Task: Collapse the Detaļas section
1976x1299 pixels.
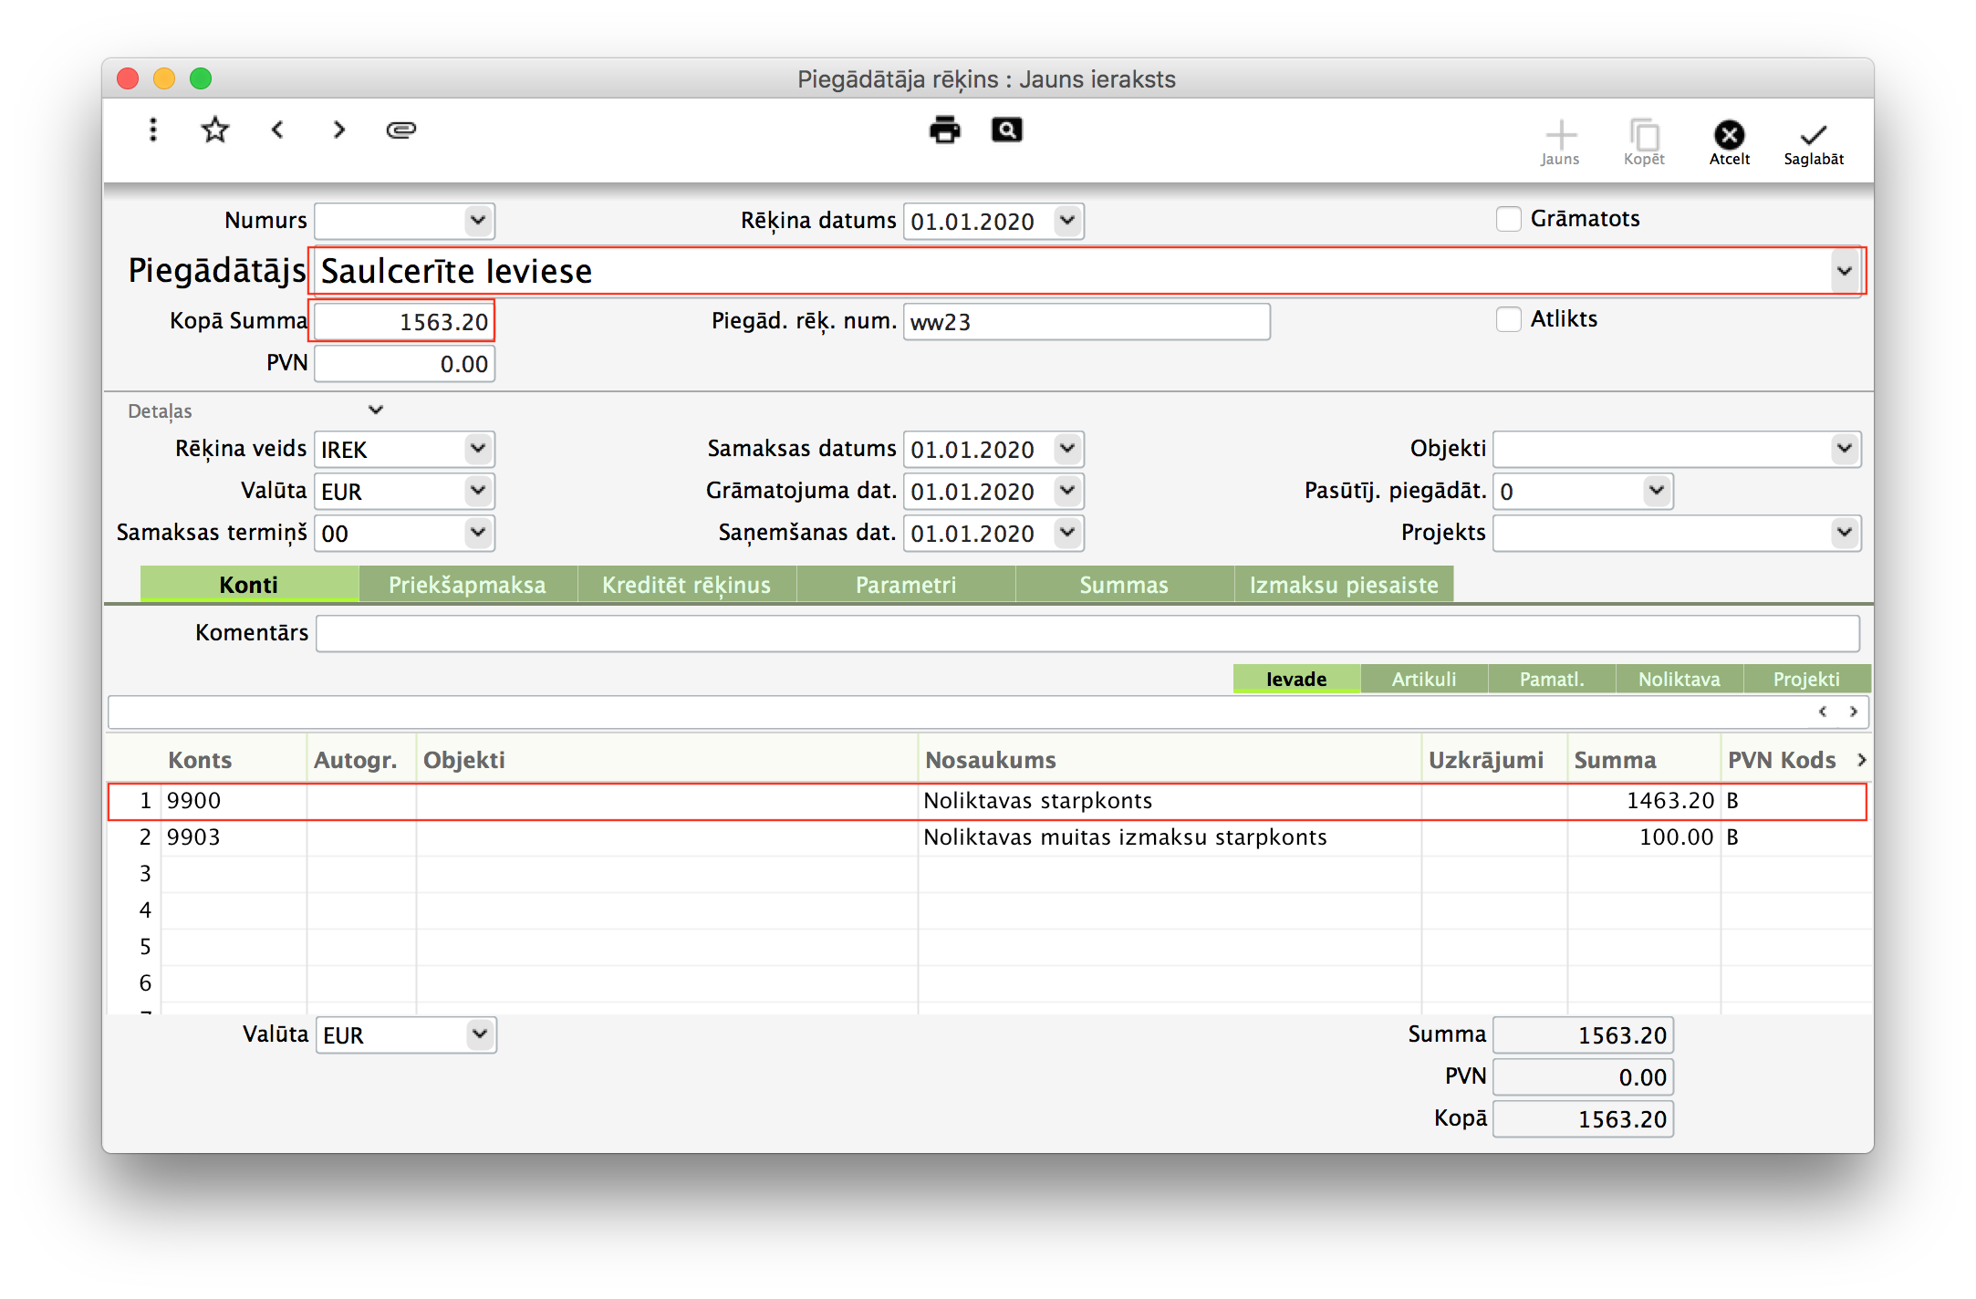Action: tap(375, 410)
